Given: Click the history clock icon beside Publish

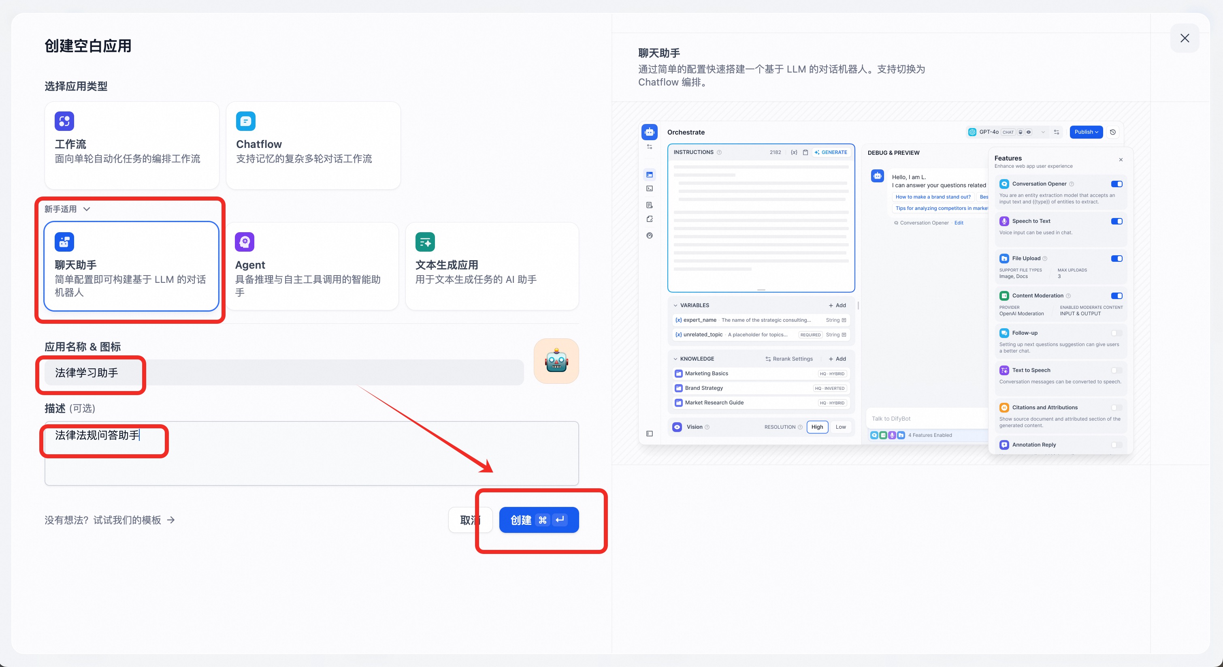Looking at the screenshot, I should (x=1112, y=132).
